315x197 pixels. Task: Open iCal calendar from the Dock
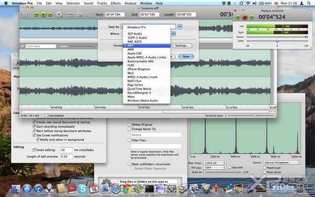pos(93,188)
